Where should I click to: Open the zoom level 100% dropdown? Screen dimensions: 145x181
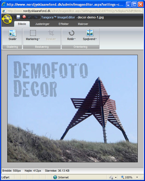137,177
